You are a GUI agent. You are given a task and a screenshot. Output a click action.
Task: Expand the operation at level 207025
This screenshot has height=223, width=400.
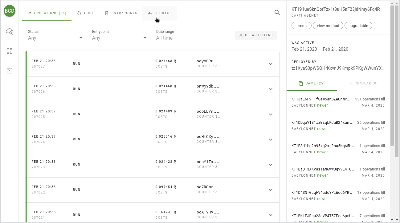[x=271, y=114]
